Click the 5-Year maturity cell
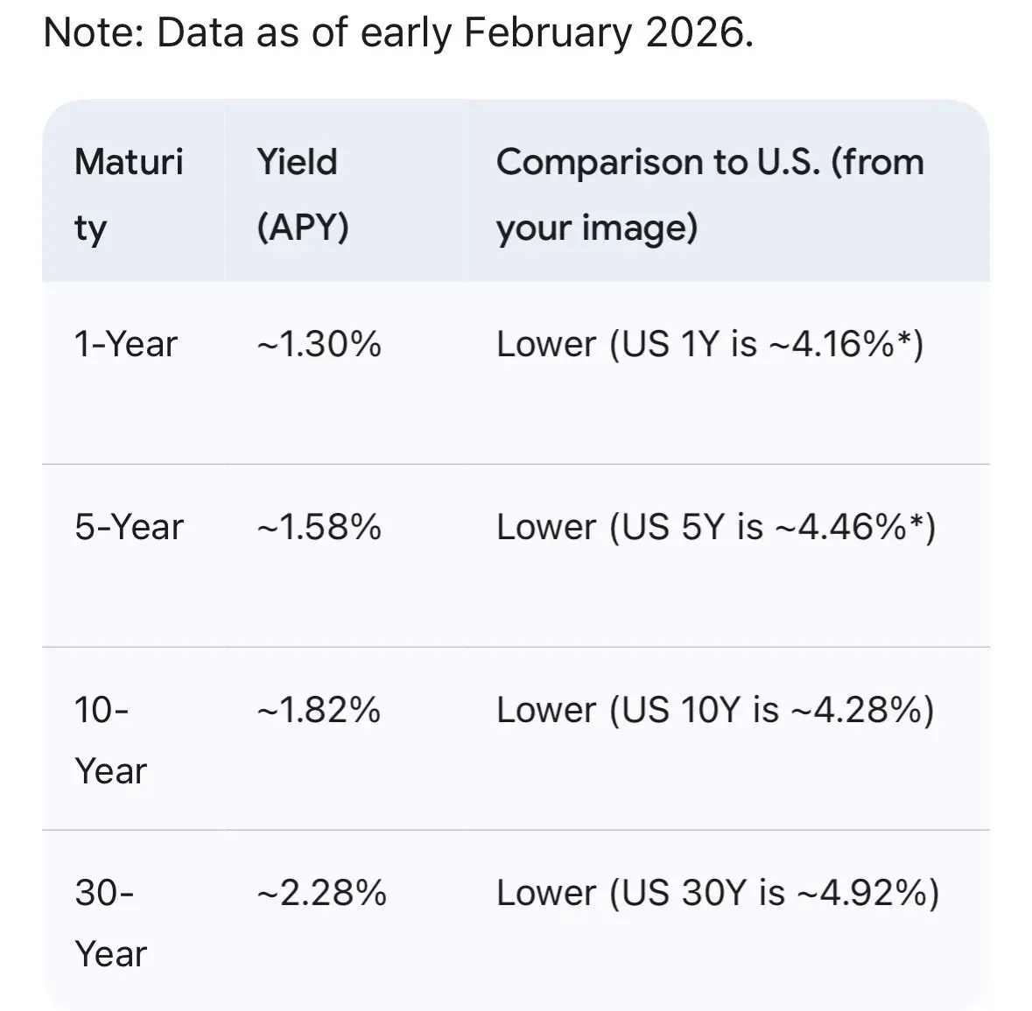The width and height of the screenshot is (1032, 1011). coord(129,527)
